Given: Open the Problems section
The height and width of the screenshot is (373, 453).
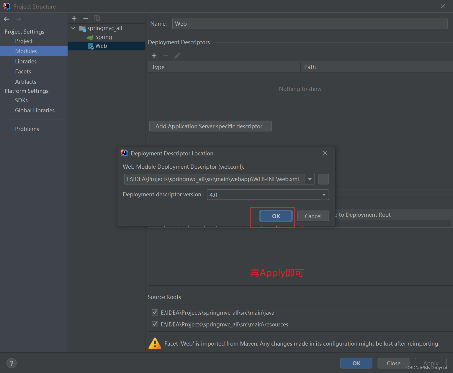Looking at the screenshot, I should coord(27,129).
